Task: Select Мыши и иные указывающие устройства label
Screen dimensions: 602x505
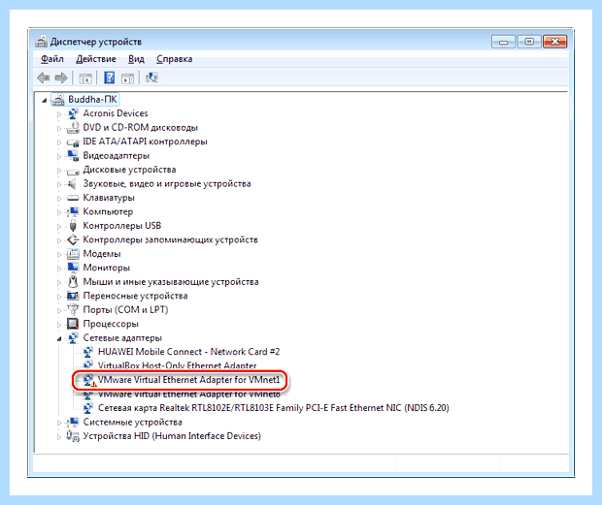Action: 171,282
